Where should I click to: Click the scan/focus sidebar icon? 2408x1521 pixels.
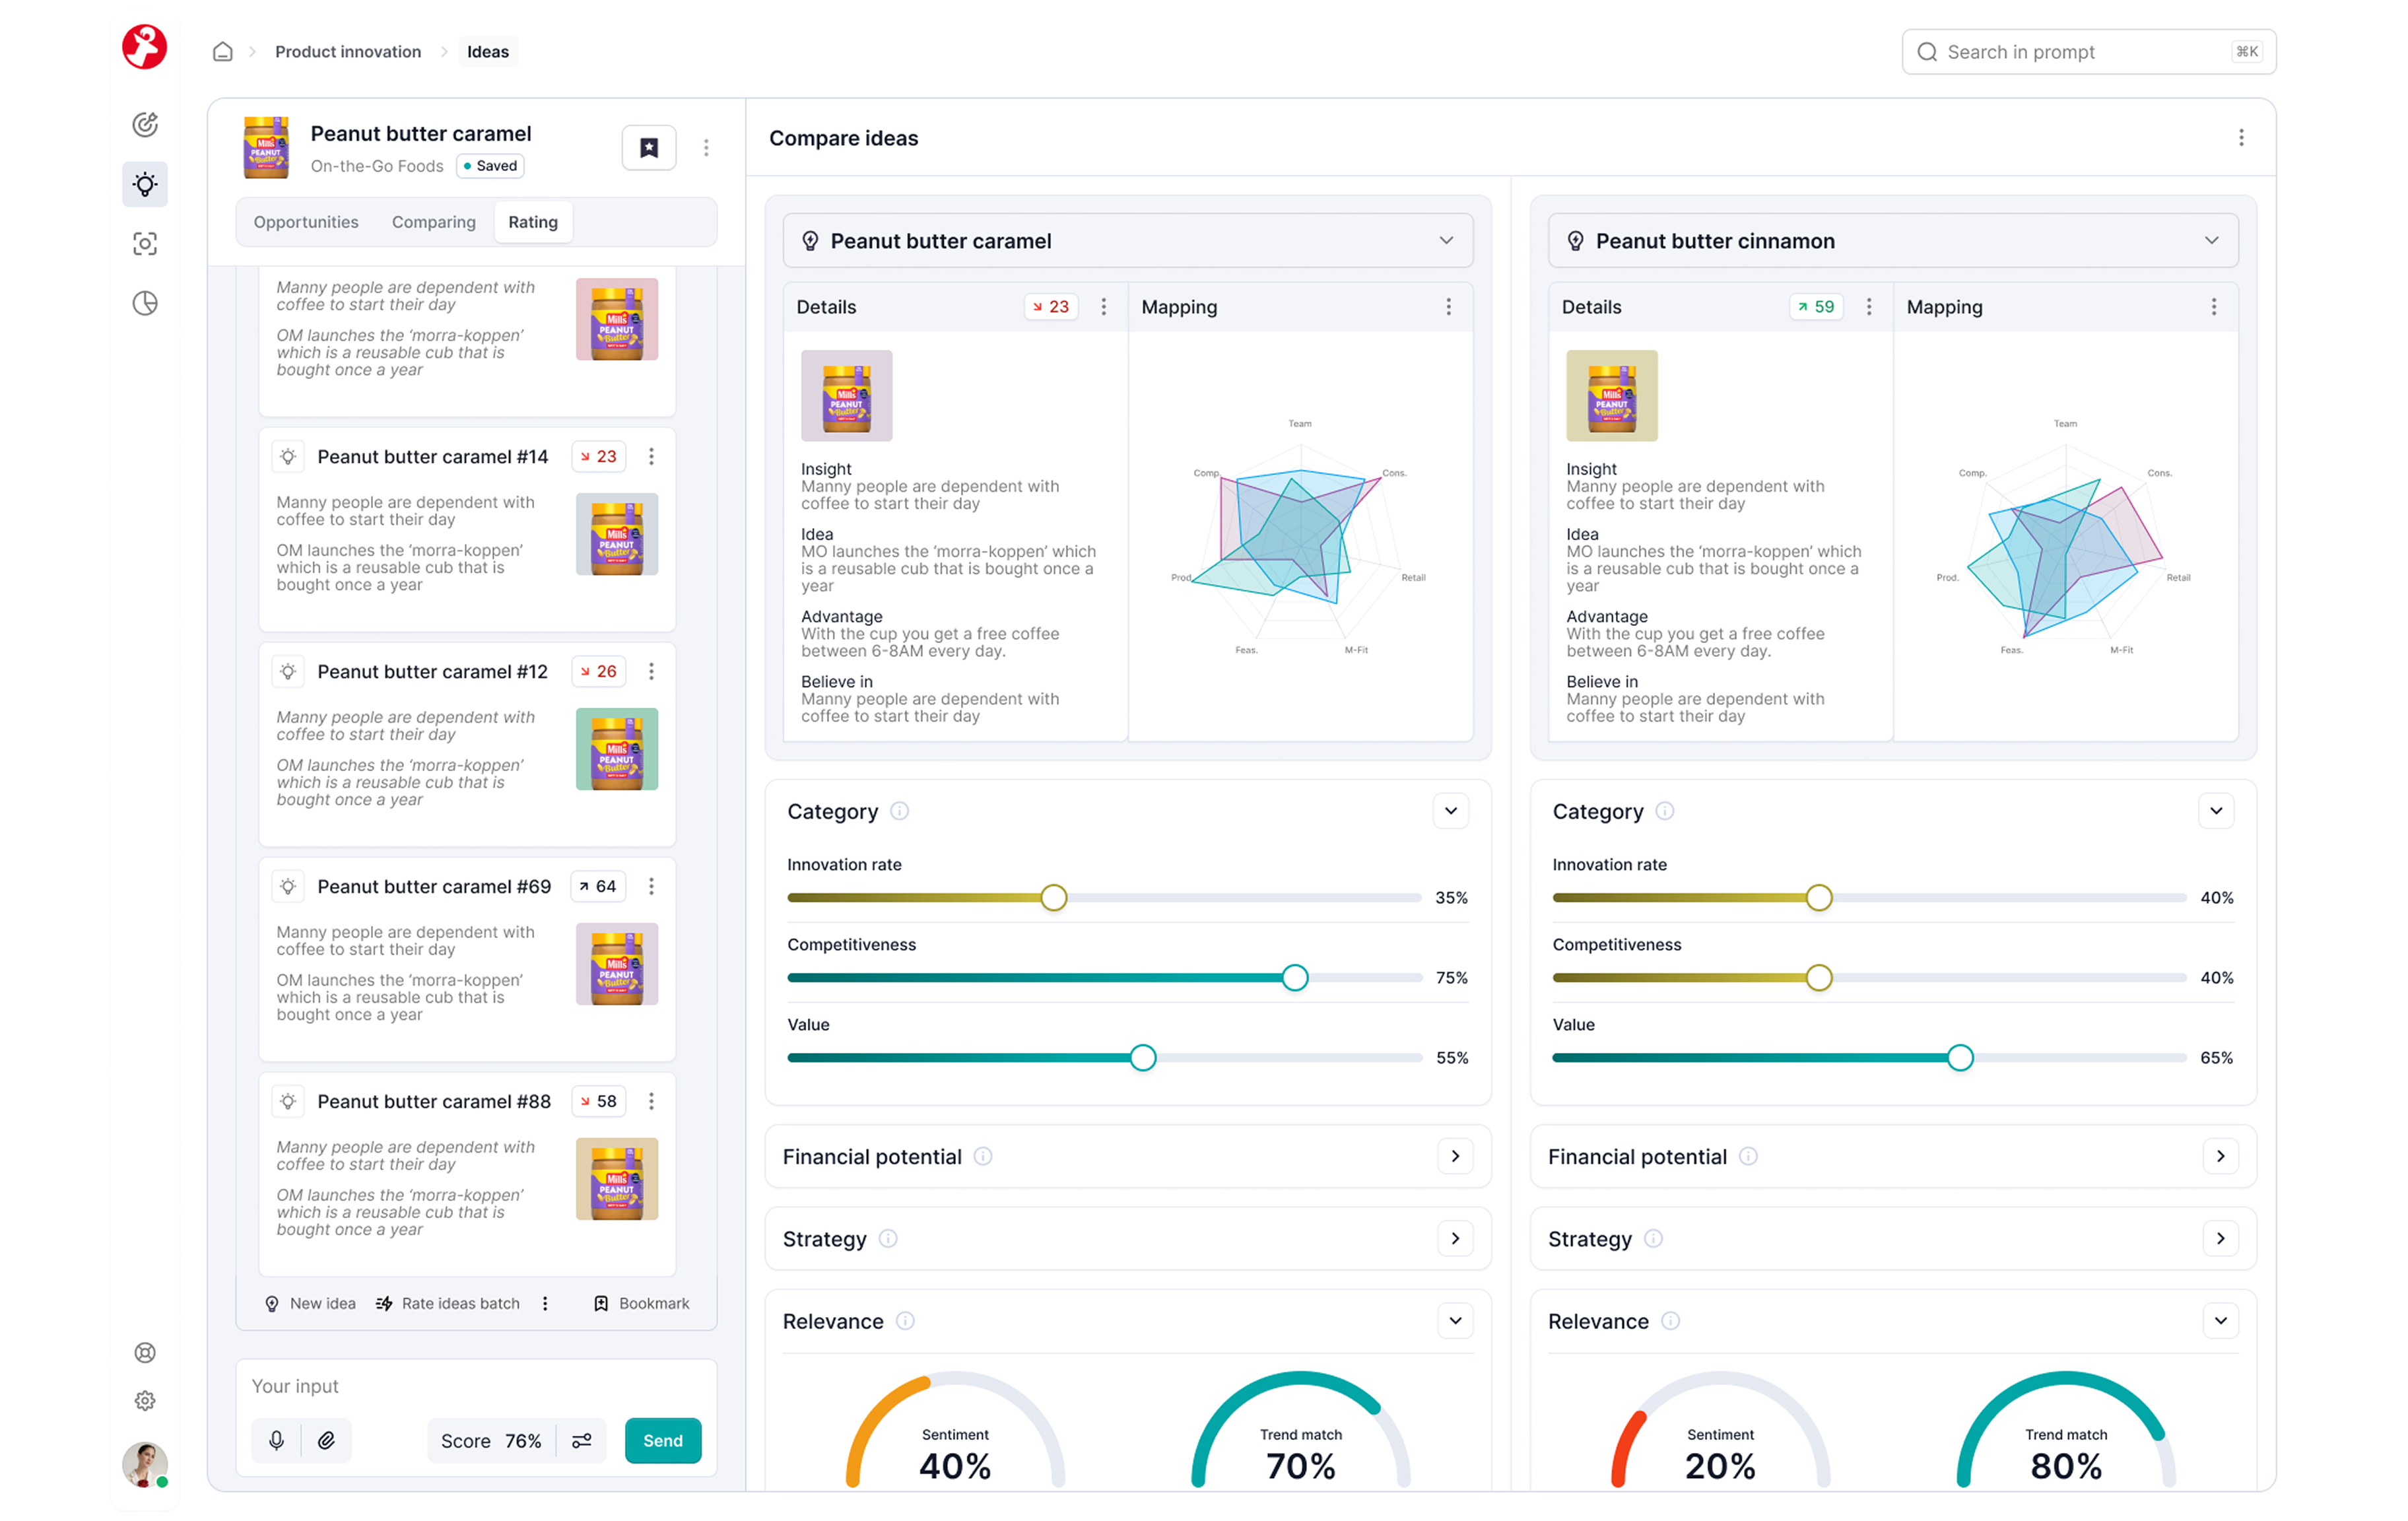point(145,244)
